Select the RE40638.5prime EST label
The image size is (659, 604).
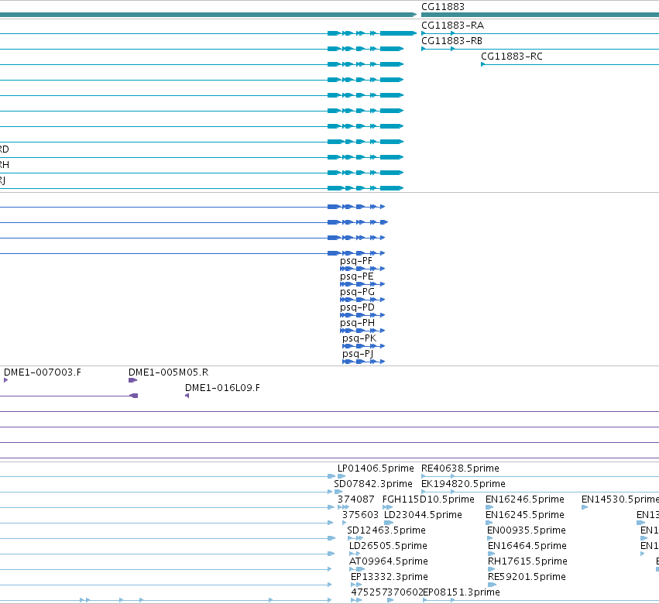pyautogui.click(x=460, y=468)
